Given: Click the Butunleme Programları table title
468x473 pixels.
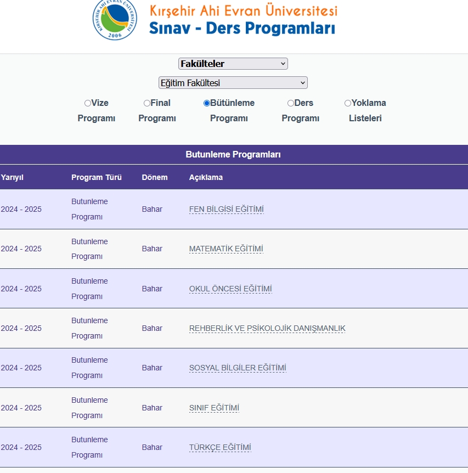Looking at the screenshot, I should pyautogui.click(x=233, y=154).
